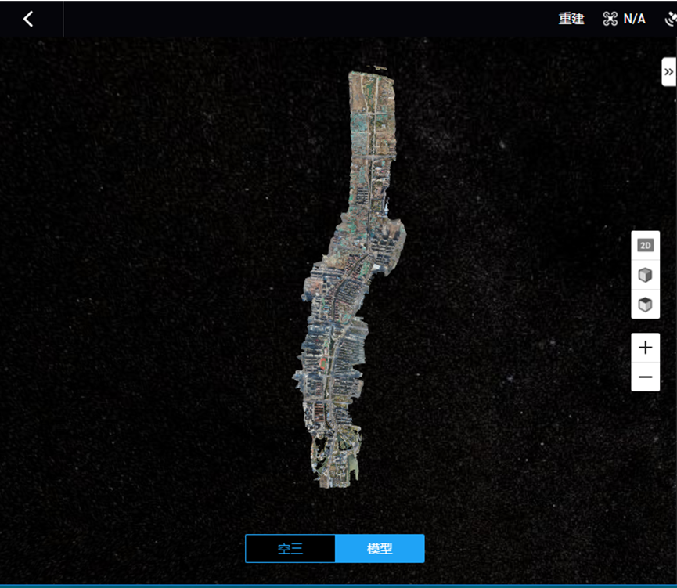This screenshot has width=677, height=588.
Task: Click the southern end of the 3D model
Action: pos(335,474)
